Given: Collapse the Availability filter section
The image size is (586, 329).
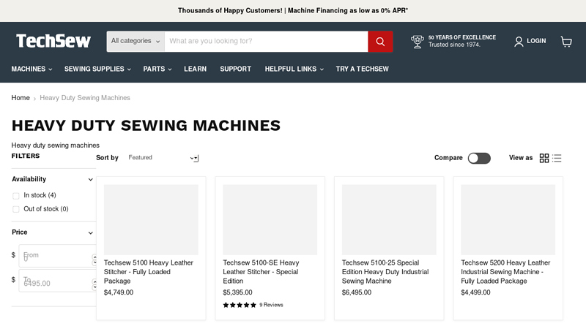Looking at the screenshot, I should coord(52,179).
